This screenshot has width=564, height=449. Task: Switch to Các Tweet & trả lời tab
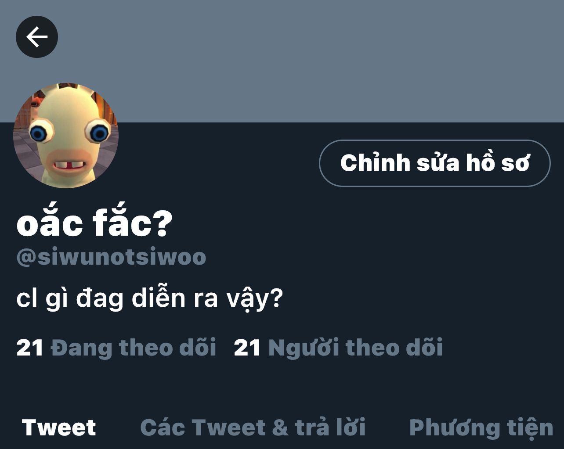253,427
